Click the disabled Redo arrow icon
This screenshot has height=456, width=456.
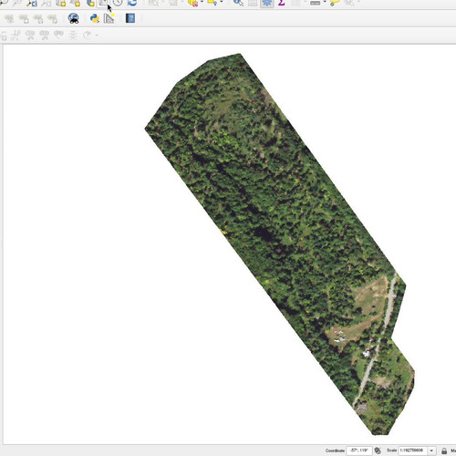pos(88,35)
